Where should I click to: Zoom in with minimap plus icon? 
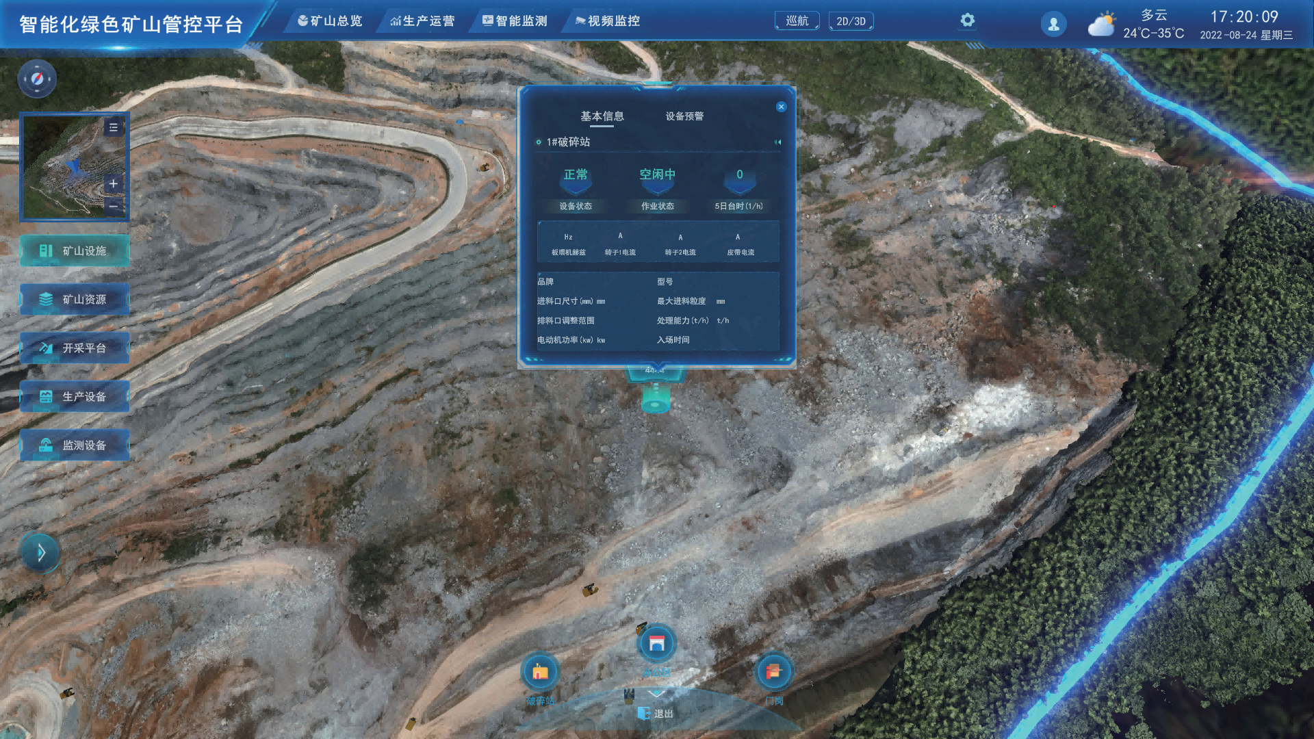(x=114, y=183)
